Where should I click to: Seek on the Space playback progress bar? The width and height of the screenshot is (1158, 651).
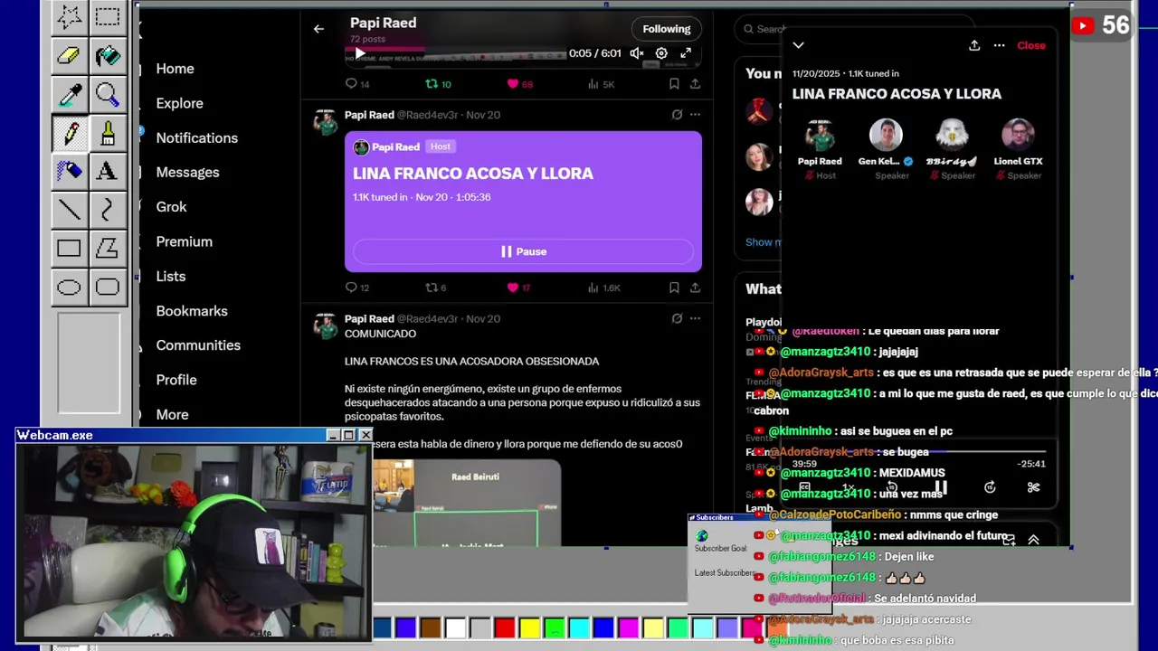coord(918,451)
